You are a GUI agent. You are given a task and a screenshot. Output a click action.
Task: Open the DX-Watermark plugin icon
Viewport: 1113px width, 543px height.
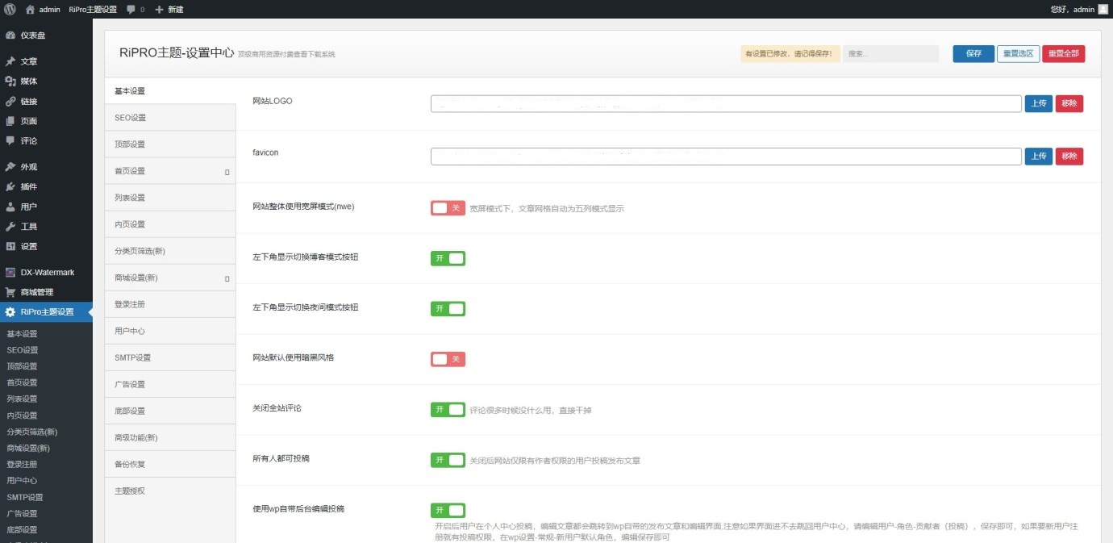click(10, 273)
